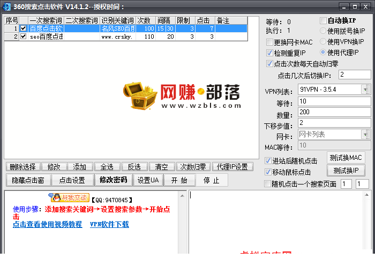Viewport: 375px width, 266px height.
Task: Open 点击设置 button
Action: point(72,180)
